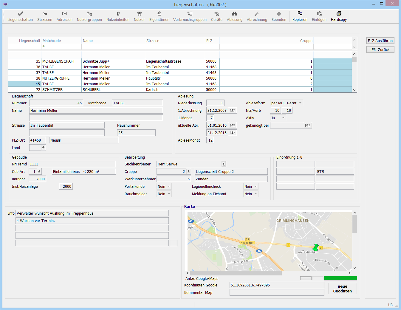Click the Adressen toolbar icon

64,14
